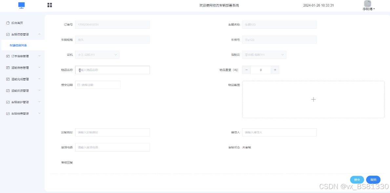Click the 订单信息管理 icon

coord(8,56)
